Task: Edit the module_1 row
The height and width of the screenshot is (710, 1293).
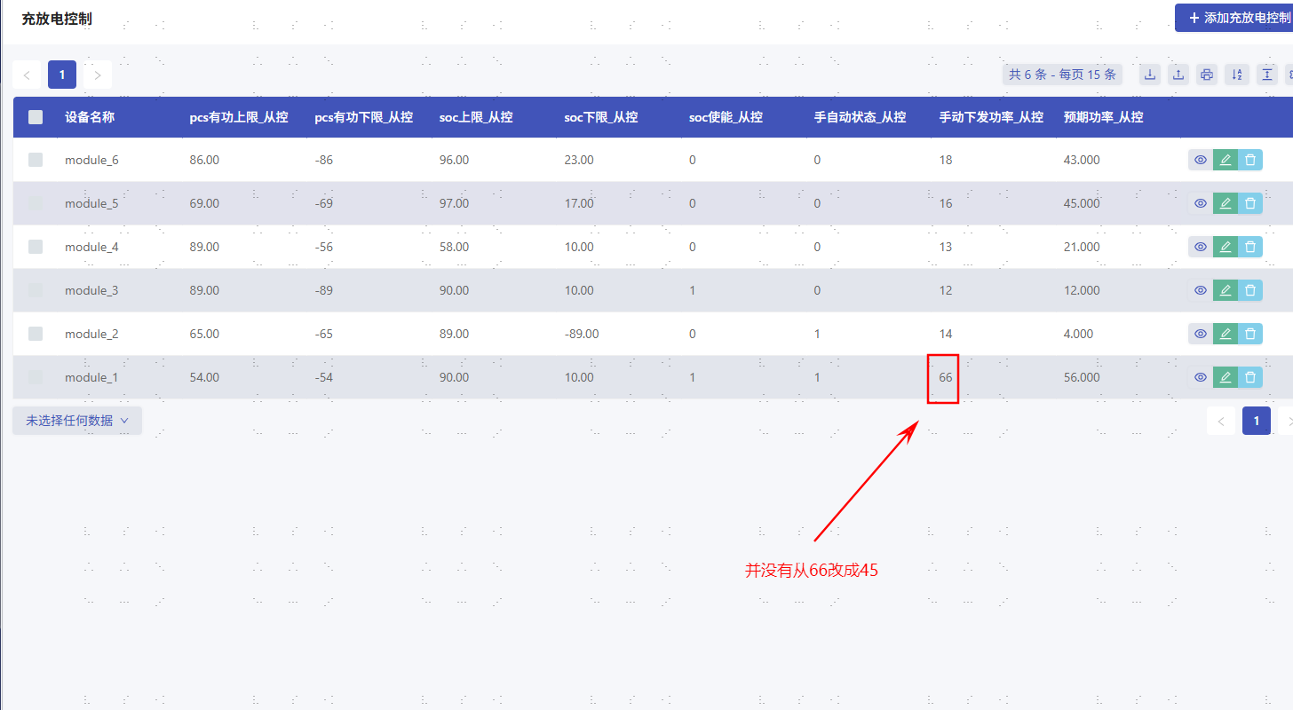Action: click(x=1226, y=377)
